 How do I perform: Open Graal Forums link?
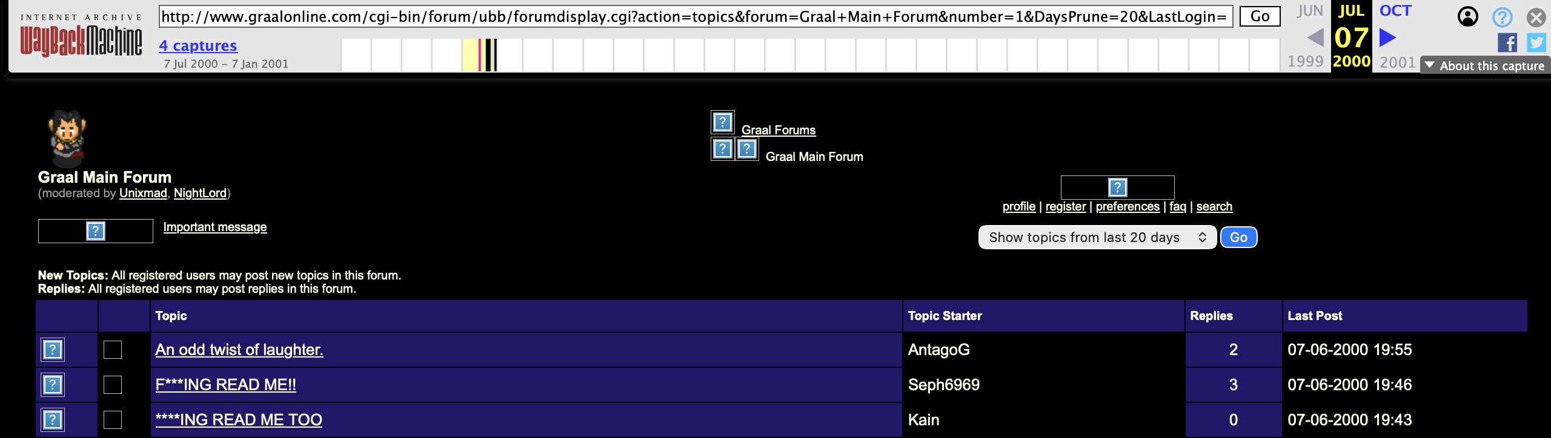coord(779,130)
